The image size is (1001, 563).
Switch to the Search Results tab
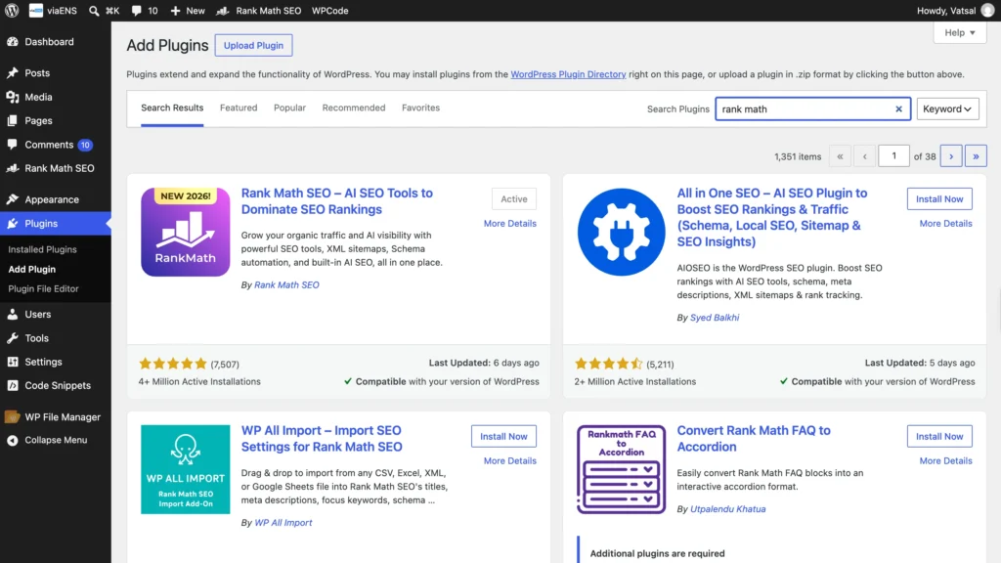coord(172,108)
